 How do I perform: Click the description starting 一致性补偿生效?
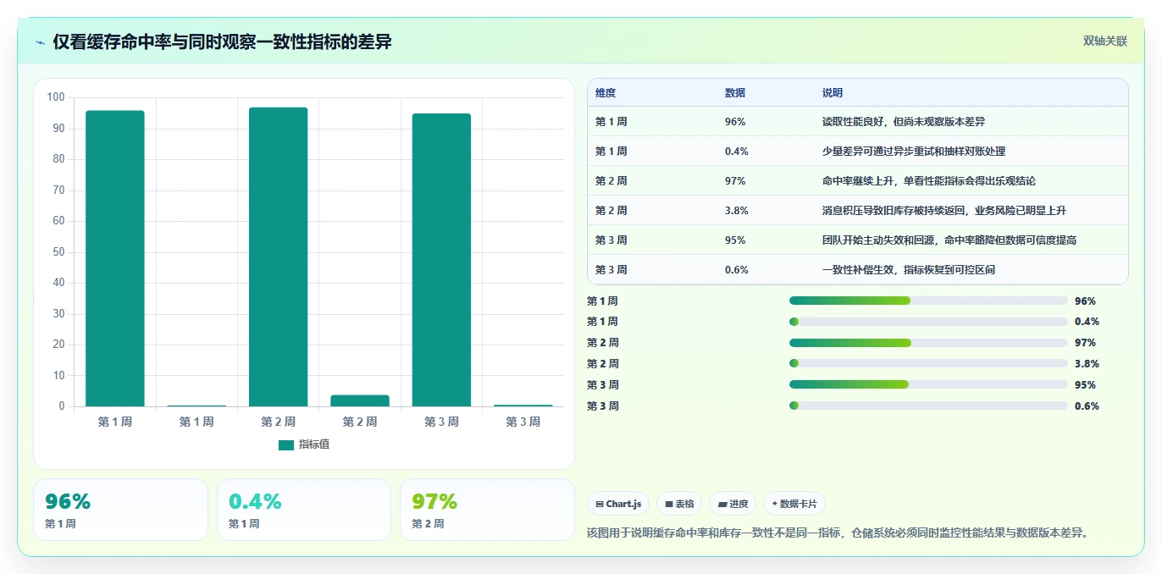point(909,270)
